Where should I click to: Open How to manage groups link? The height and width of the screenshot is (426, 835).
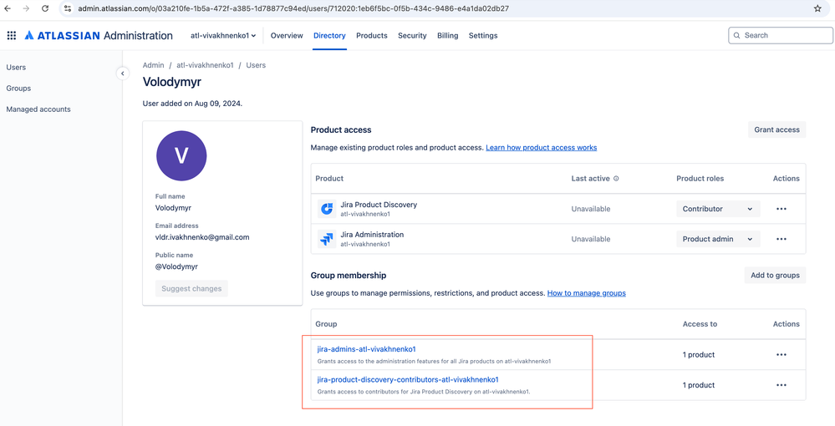point(586,293)
